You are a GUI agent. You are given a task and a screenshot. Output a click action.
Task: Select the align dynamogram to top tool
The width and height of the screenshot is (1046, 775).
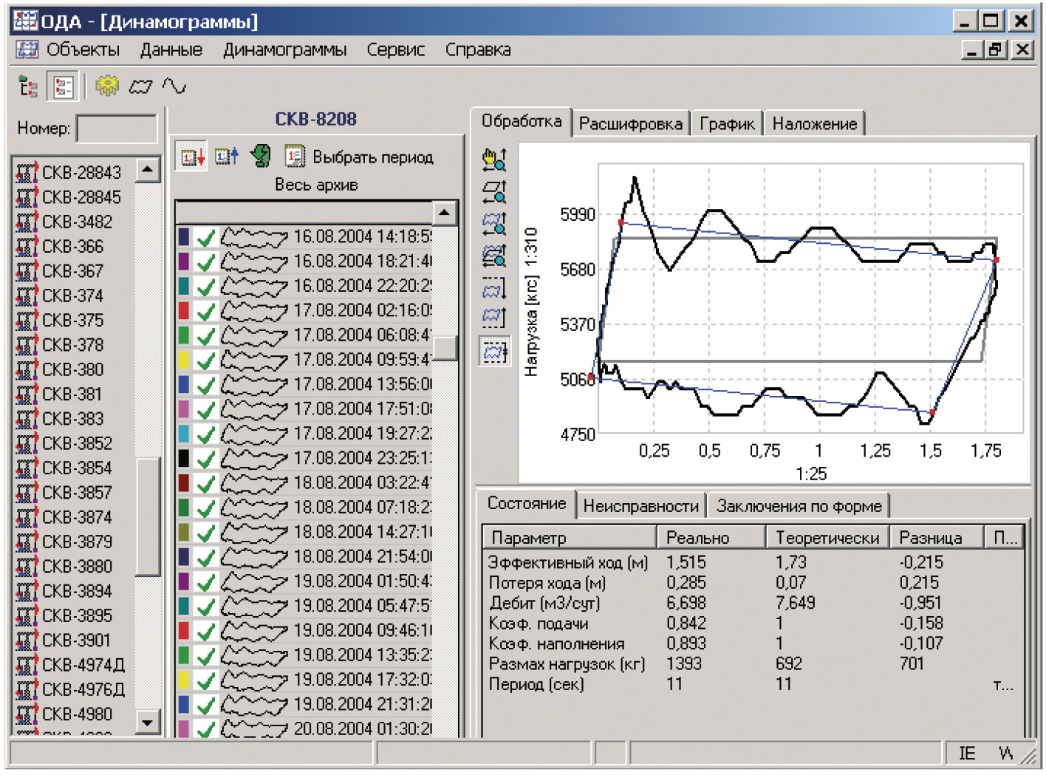click(494, 288)
